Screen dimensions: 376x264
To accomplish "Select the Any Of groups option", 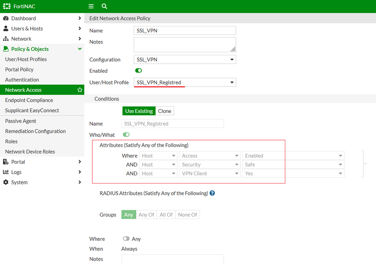I will (146, 215).
